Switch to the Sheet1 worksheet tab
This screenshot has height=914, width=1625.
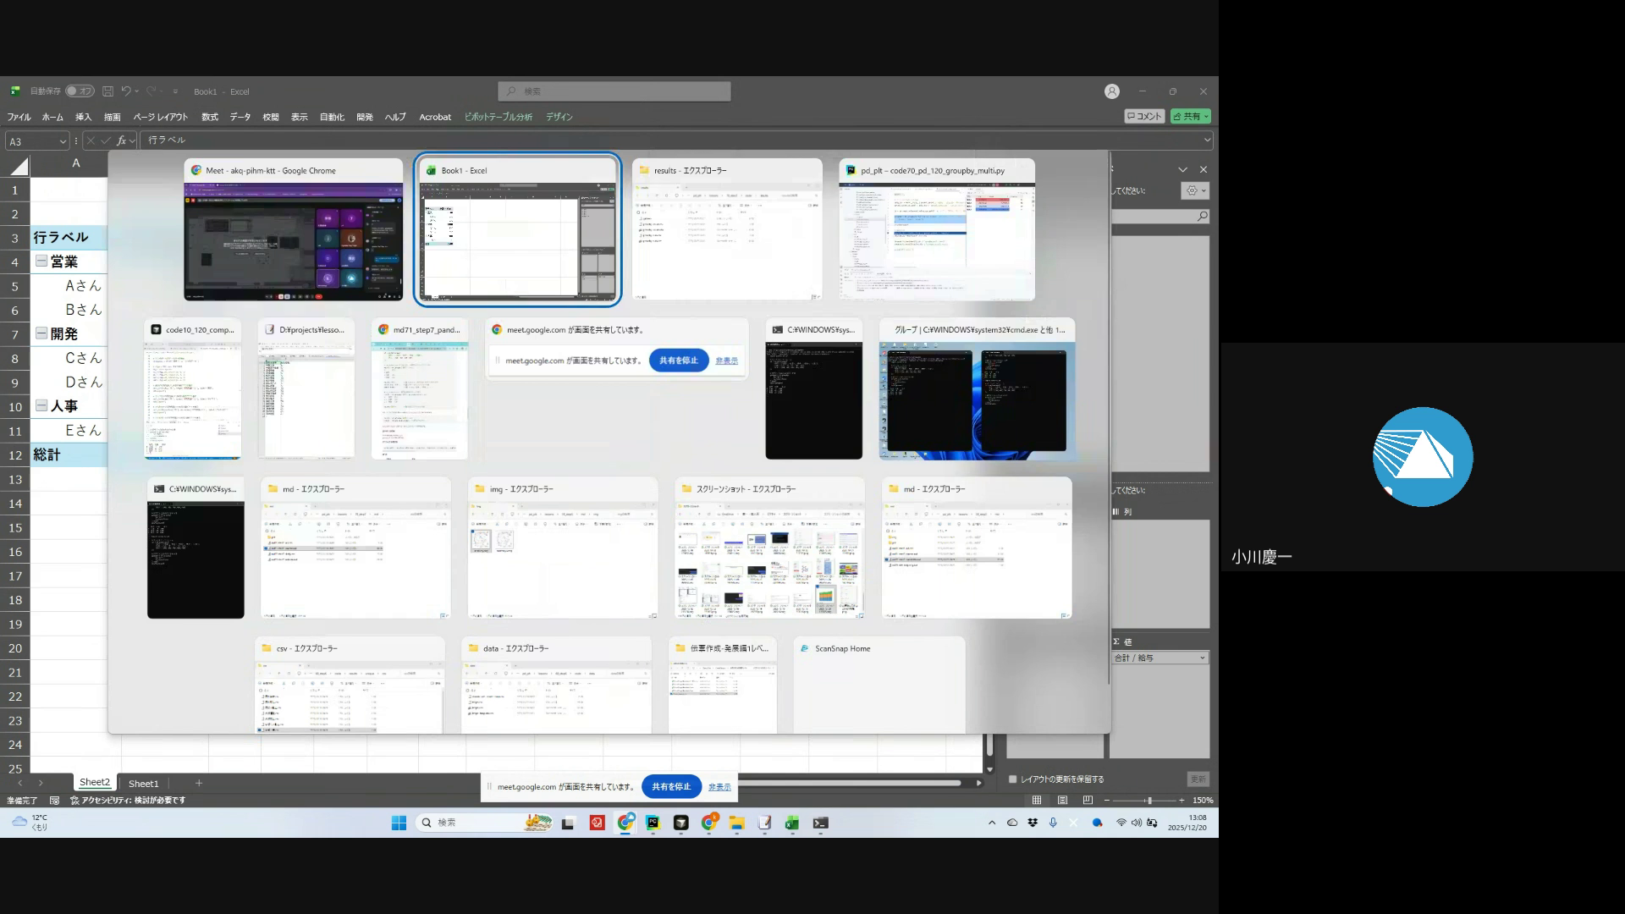click(143, 784)
